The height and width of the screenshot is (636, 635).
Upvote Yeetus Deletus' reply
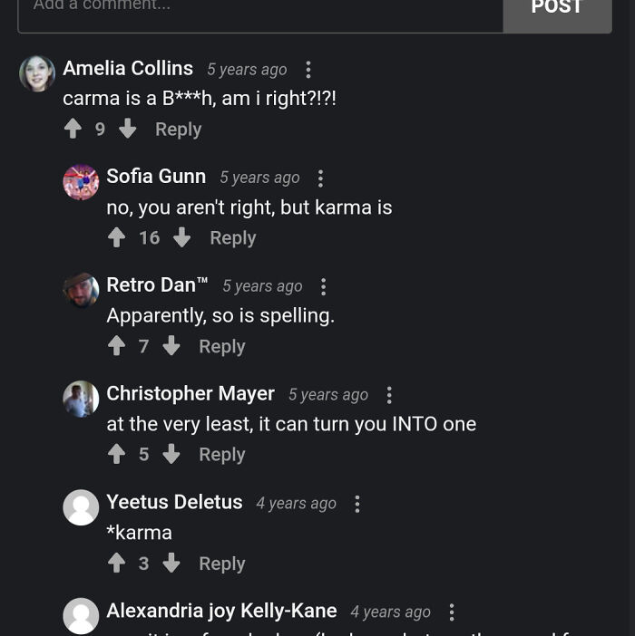[117, 564]
